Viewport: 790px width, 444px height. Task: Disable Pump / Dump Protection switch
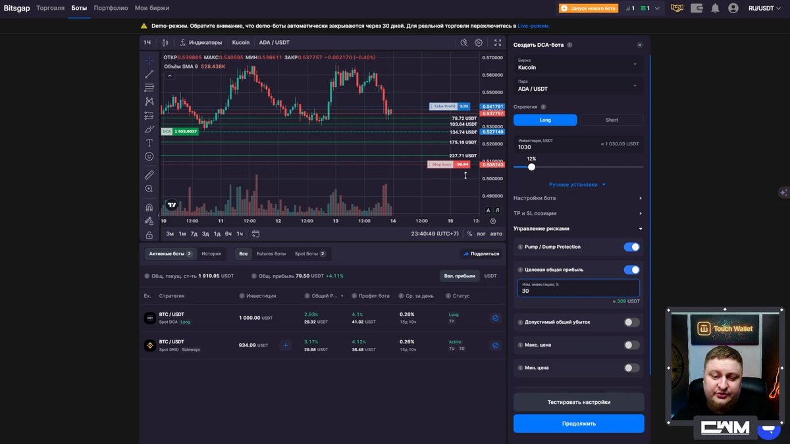click(631, 247)
